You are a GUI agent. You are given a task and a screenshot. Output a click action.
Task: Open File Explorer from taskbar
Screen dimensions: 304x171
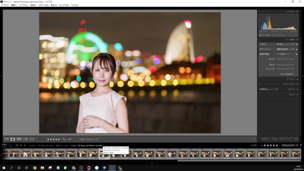pos(42,168)
